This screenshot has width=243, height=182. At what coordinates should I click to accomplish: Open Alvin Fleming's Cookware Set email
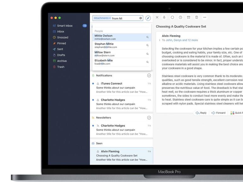pyautogui.click(x=121, y=156)
